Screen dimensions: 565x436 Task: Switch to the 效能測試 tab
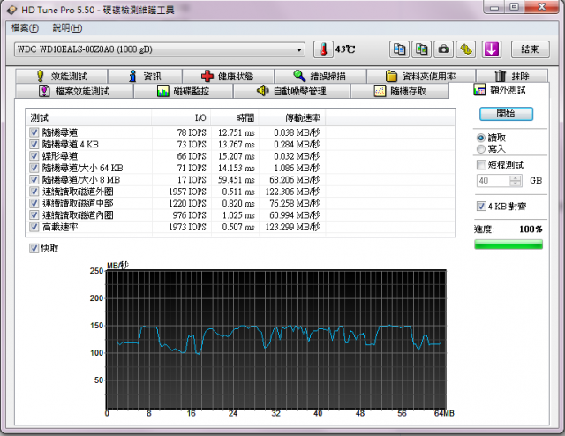tap(62, 76)
